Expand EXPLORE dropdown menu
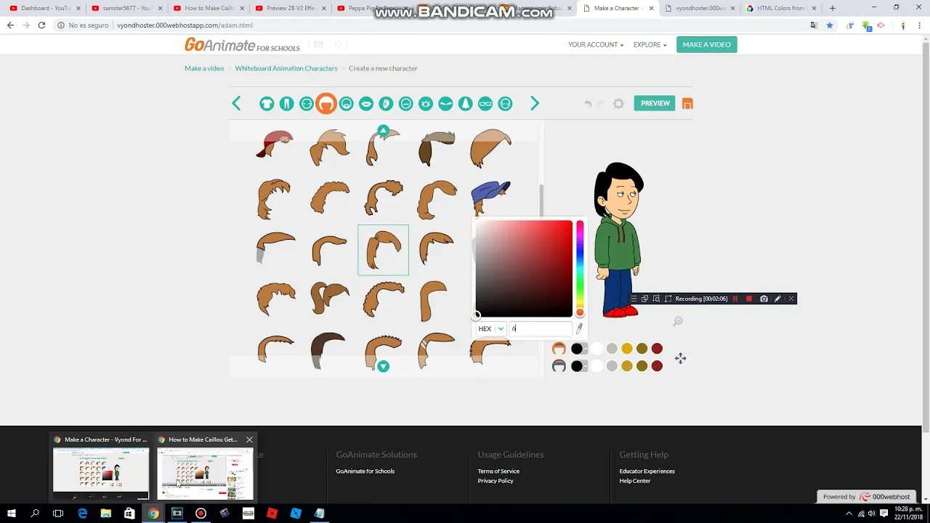Viewport: 930px width, 523px height. click(x=650, y=44)
